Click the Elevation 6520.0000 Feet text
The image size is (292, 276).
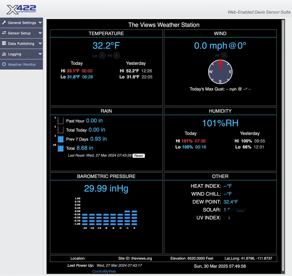192,258
